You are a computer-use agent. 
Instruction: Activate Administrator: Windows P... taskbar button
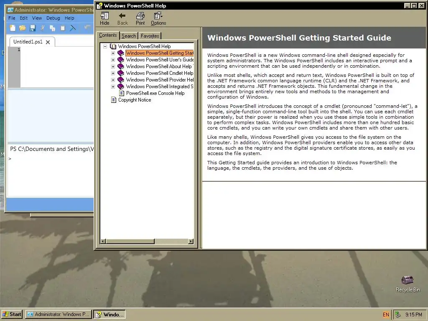(58, 314)
